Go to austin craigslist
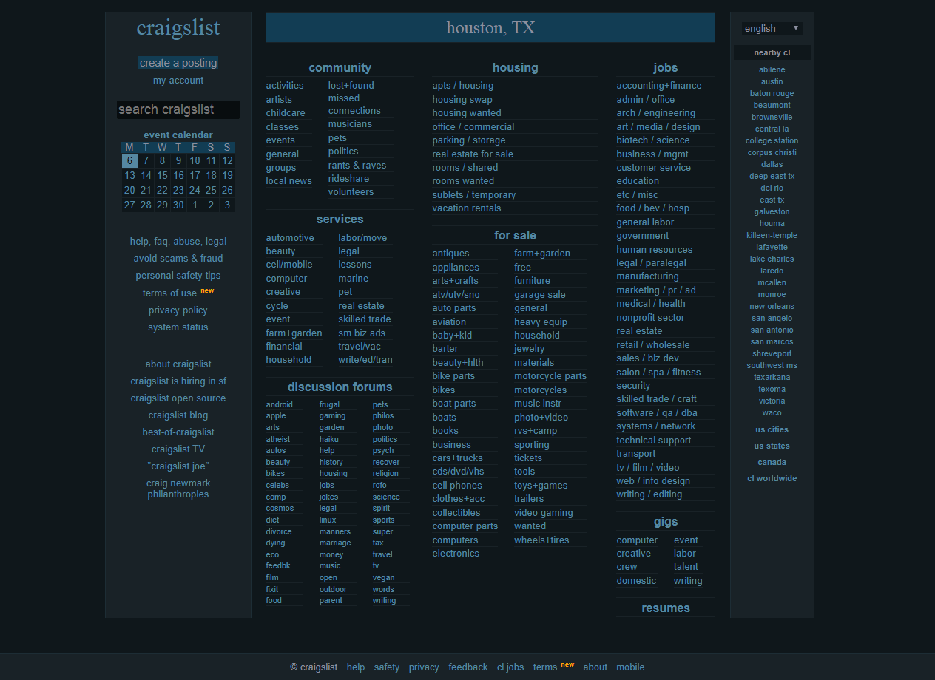Image resolution: width=935 pixels, height=680 pixels. 772,81
